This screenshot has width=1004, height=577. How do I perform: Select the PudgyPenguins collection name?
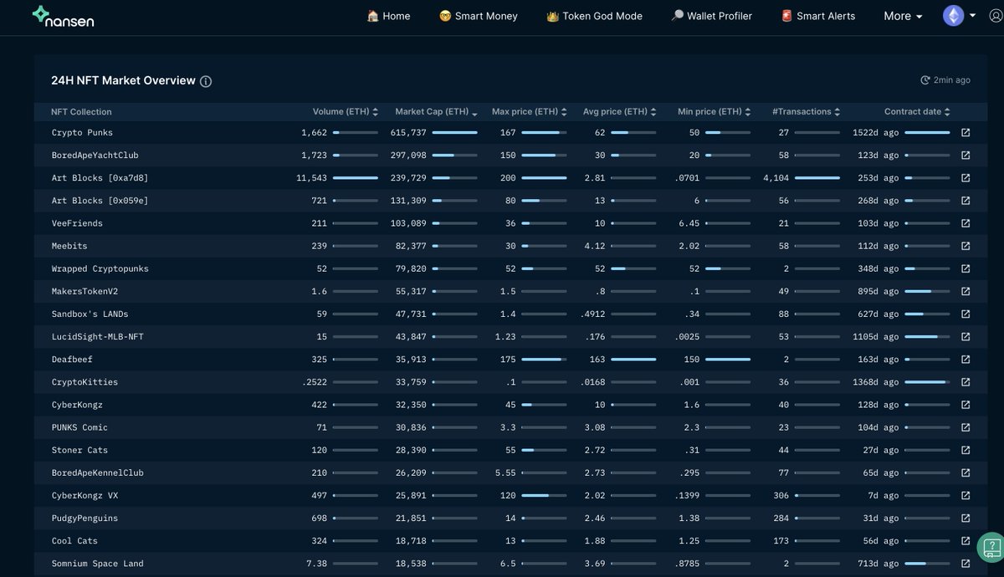pyautogui.click(x=85, y=518)
